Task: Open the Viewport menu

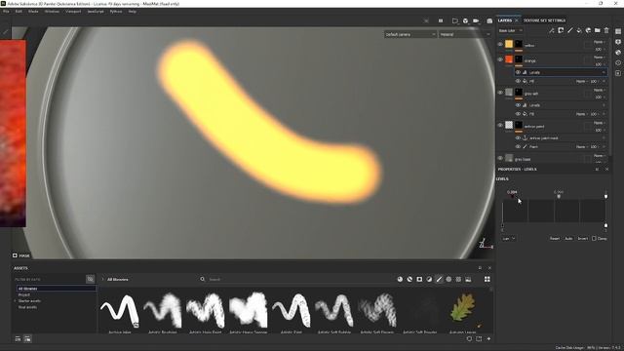Action: click(73, 12)
